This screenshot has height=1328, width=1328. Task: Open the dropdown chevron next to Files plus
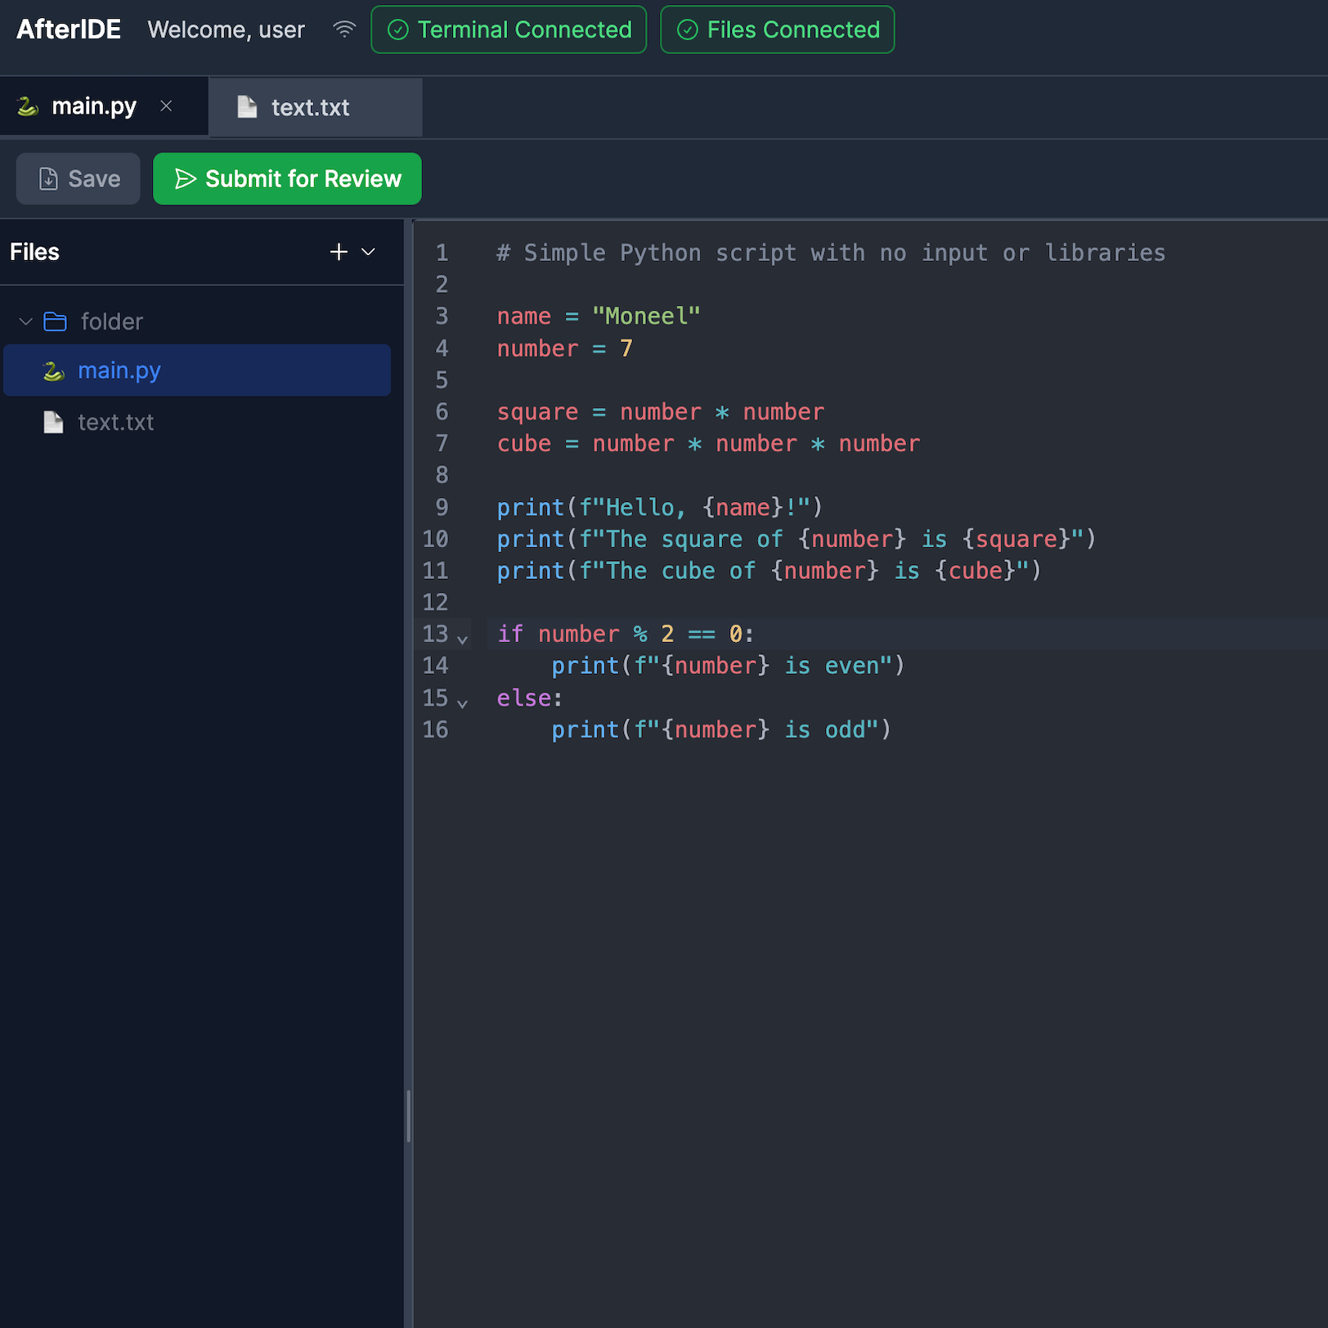[369, 252]
